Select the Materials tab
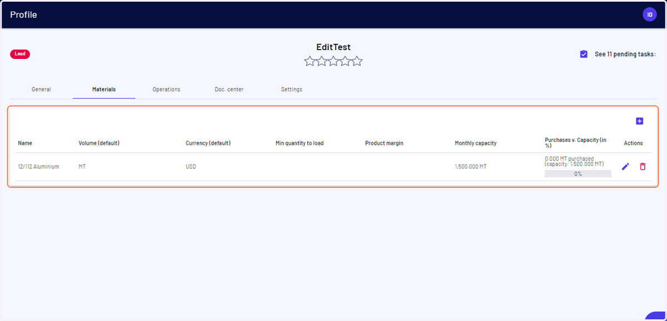This screenshot has height=321, width=667. [104, 90]
